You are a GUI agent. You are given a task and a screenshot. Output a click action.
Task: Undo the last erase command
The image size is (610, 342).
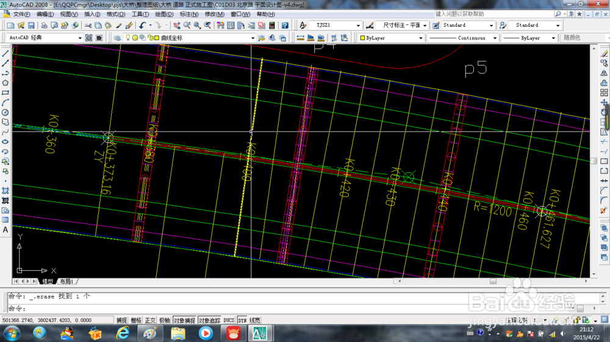(x=142, y=26)
